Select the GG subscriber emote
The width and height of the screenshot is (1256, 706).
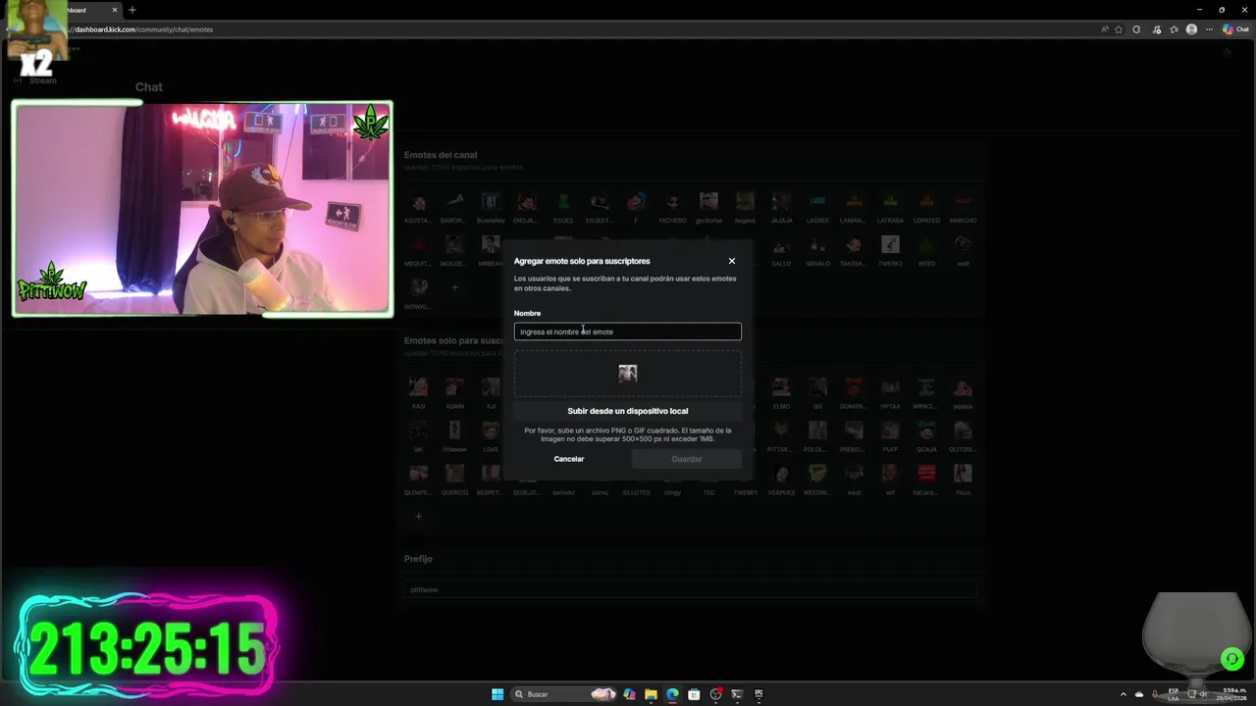point(817,393)
